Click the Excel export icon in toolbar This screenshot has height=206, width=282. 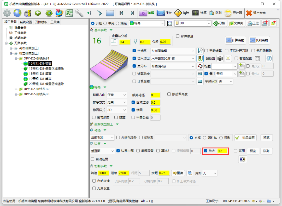tap(69, 13)
